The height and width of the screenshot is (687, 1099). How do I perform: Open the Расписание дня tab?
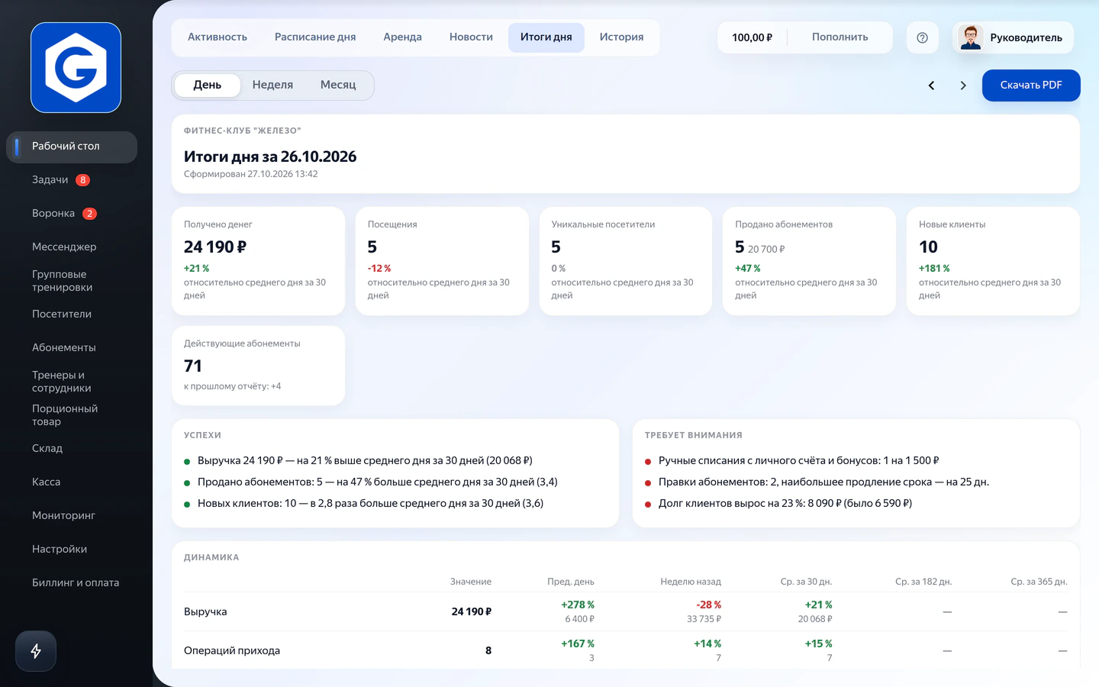click(x=315, y=37)
